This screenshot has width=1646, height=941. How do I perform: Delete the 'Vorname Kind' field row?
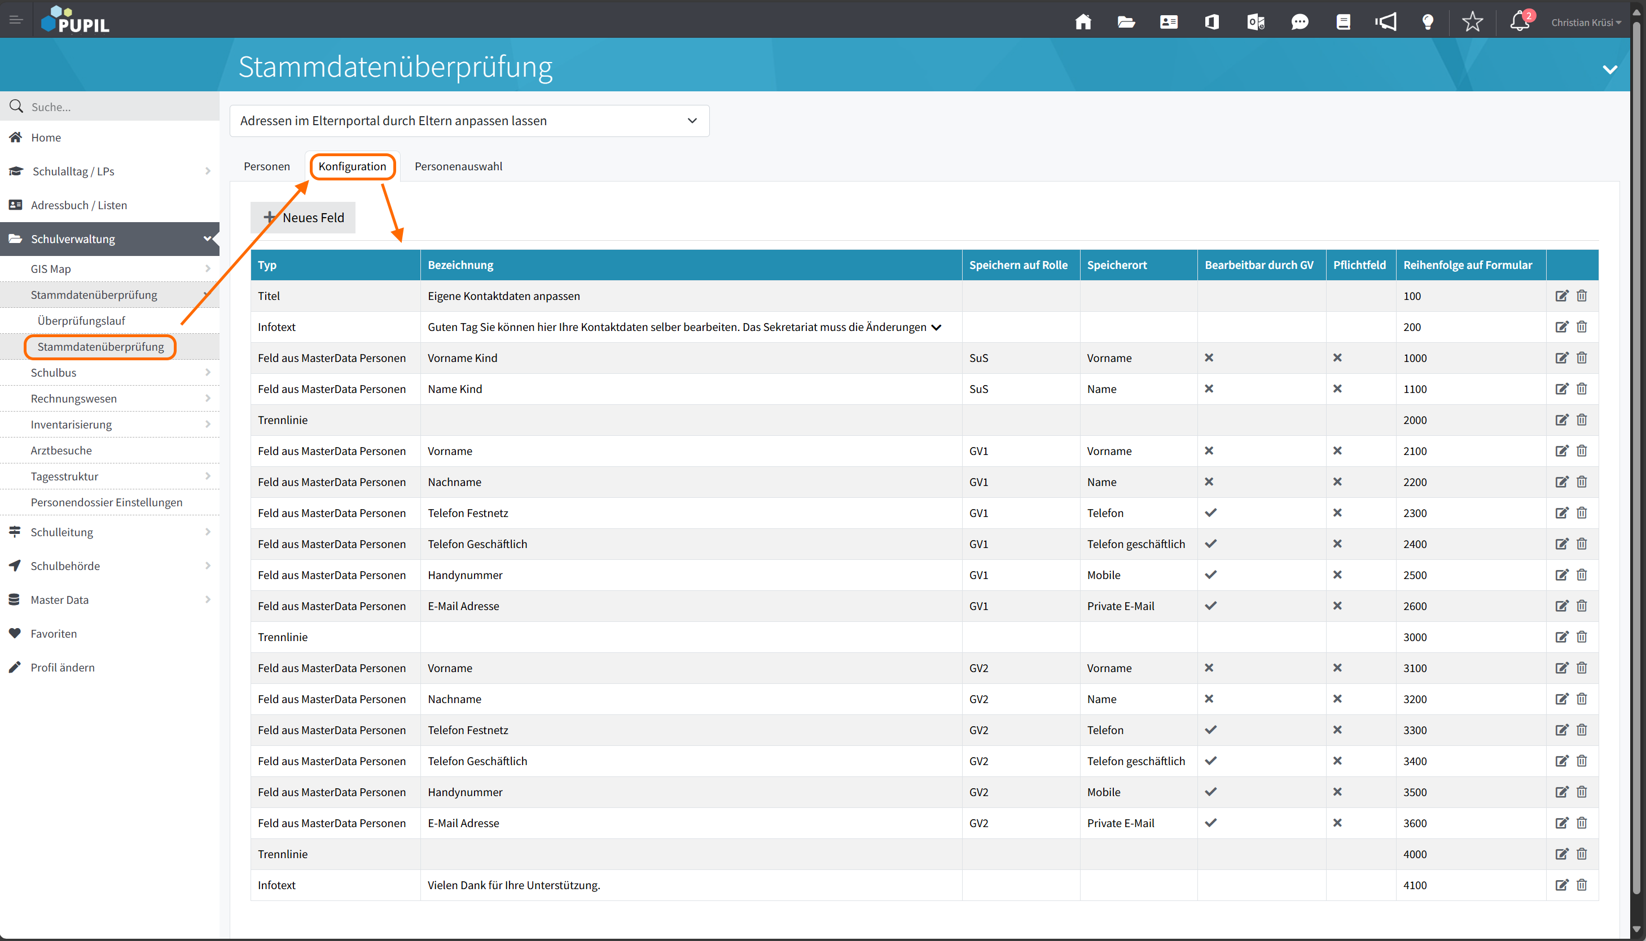[1582, 358]
